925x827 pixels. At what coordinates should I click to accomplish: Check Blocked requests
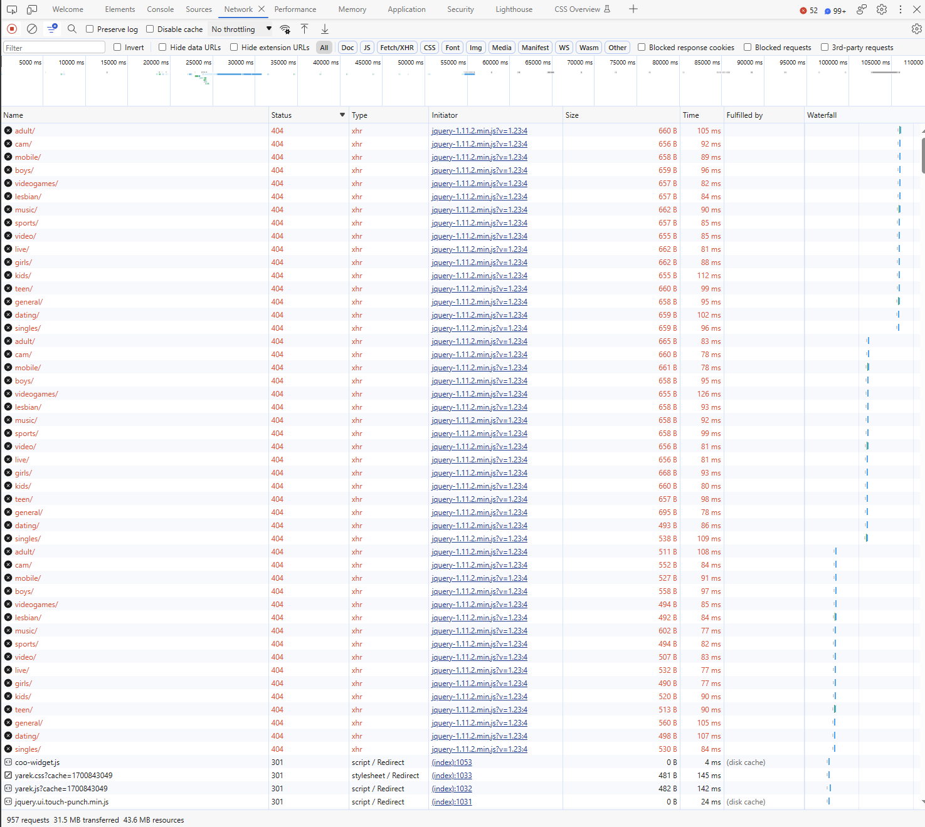click(748, 47)
